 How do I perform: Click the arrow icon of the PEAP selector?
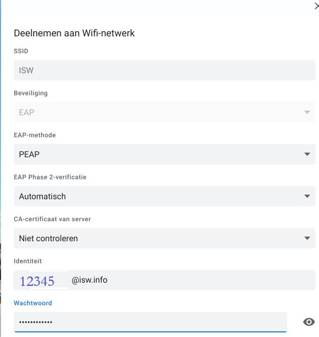(x=307, y=154)
